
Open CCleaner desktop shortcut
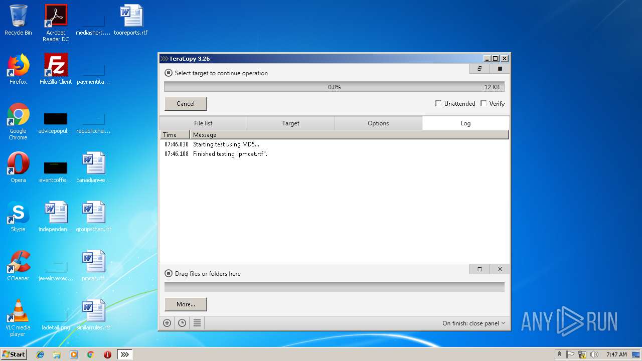pos(18,266)
